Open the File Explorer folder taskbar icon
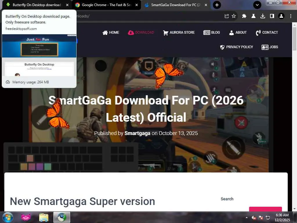 tap(44, 217)
